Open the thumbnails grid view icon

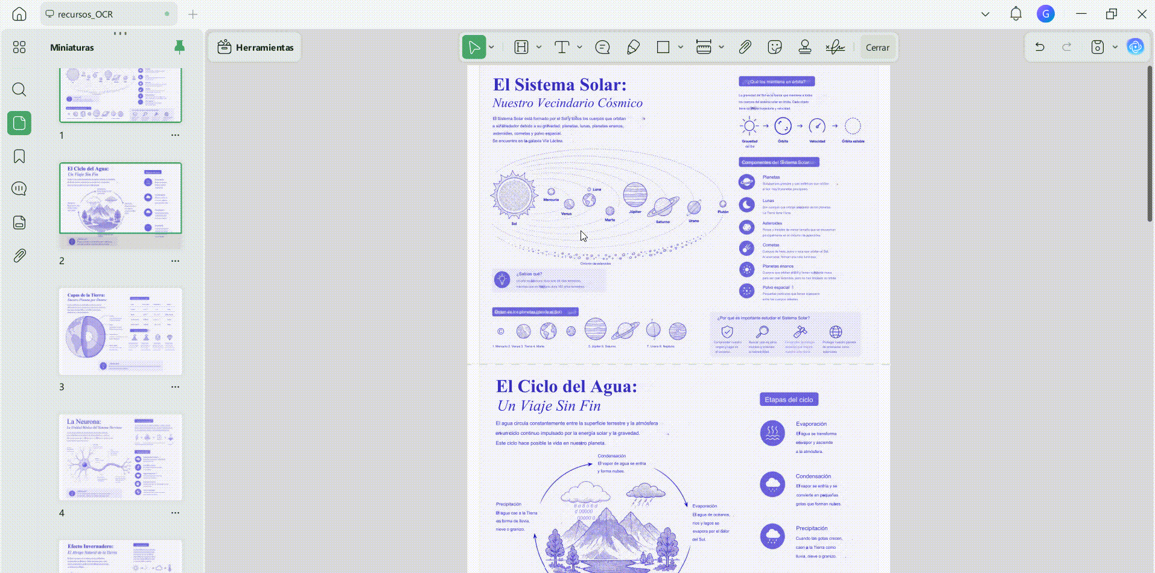point(19,47)
